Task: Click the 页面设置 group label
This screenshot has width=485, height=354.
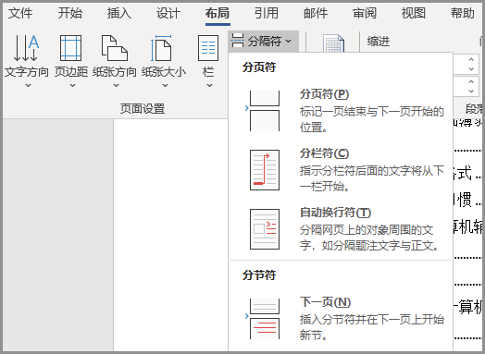Action: coord(143,109)
